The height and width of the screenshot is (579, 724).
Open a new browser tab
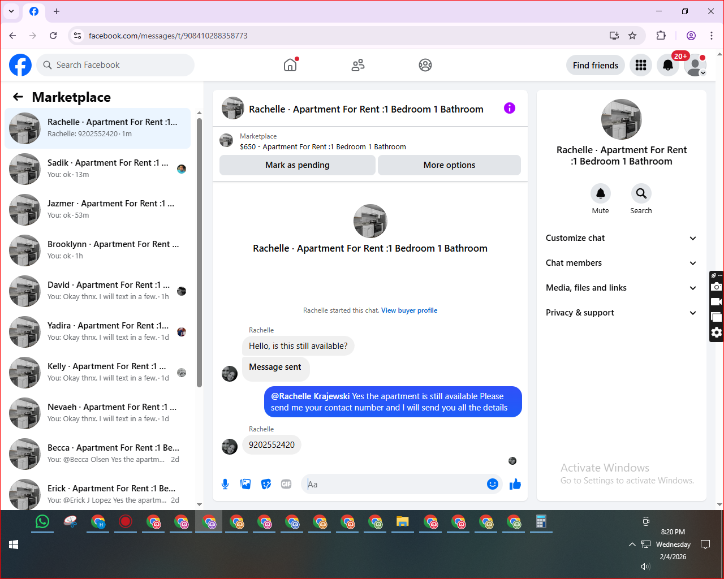(57, 11)
